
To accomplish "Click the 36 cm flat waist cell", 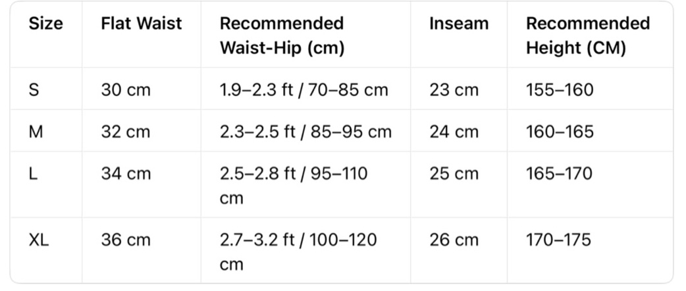I will (x=125, y=240).
